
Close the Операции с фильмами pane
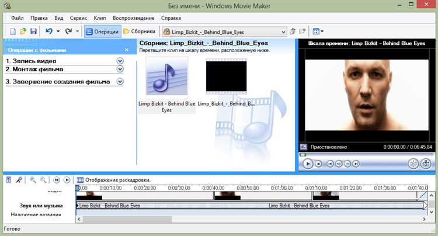[127, 50]
